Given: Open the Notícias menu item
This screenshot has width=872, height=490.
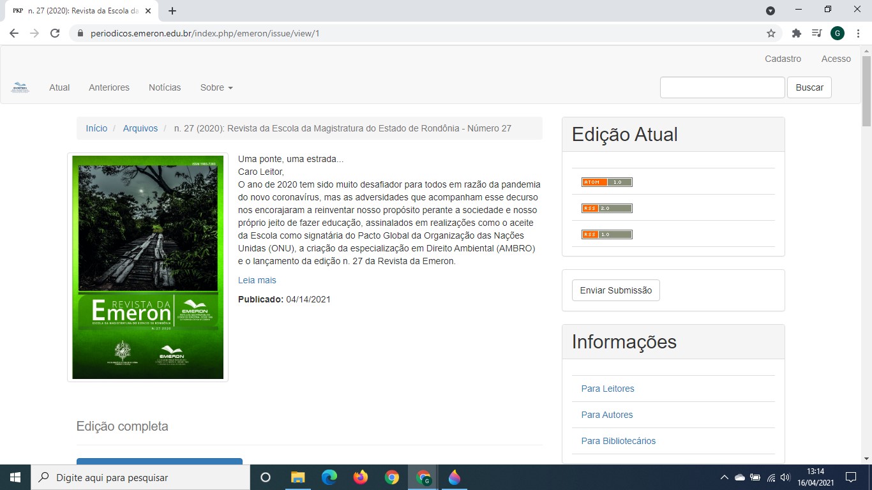Looking at the screenshot, I should coord(165,87).
